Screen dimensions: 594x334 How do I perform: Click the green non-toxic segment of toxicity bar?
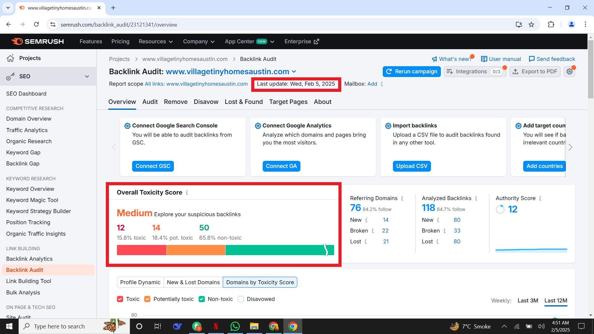(x=275, y=250)
